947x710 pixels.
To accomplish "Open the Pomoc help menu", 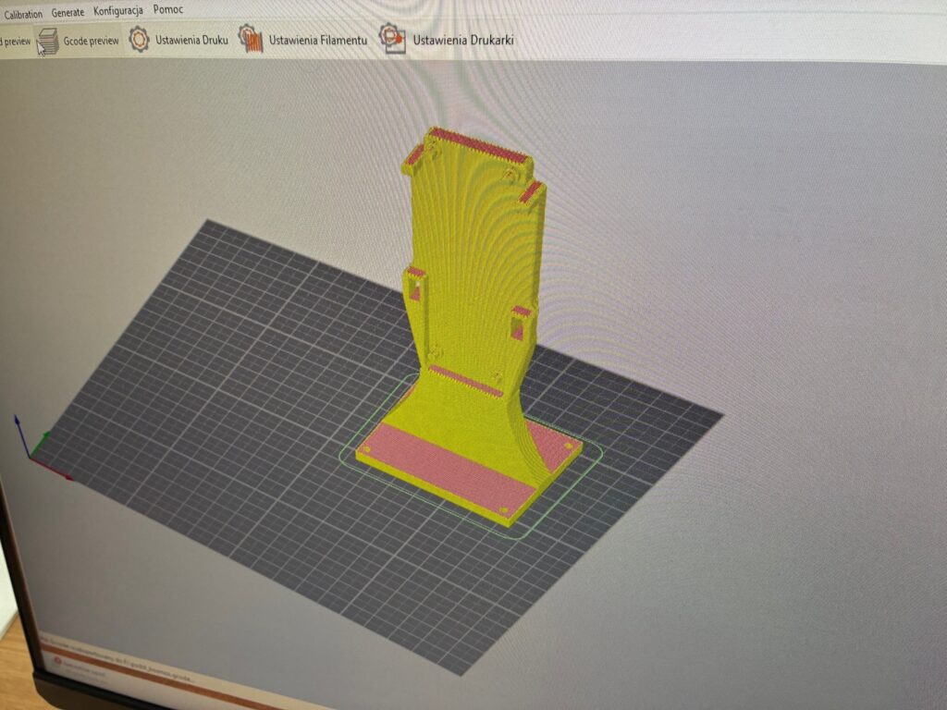I will [167, 9].
